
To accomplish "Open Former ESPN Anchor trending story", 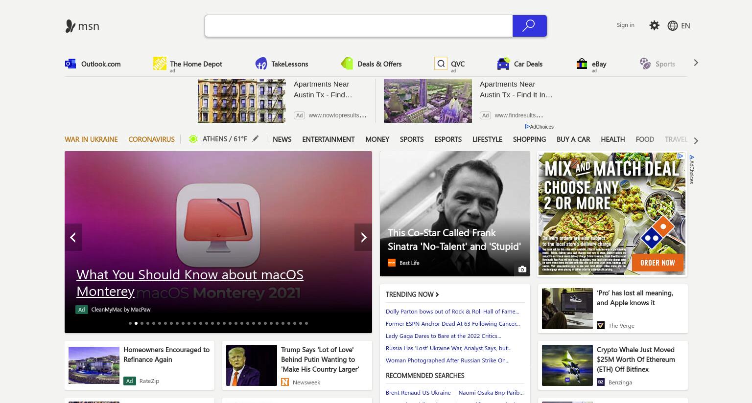I will coord(453,324).
